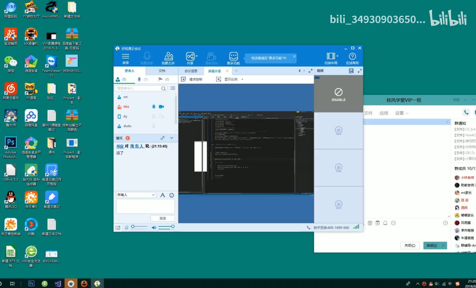
Task: Open chat history clock icon
Action: point(445,223)
